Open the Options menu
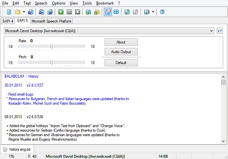228x159 pixels. (x=59, y=3)
